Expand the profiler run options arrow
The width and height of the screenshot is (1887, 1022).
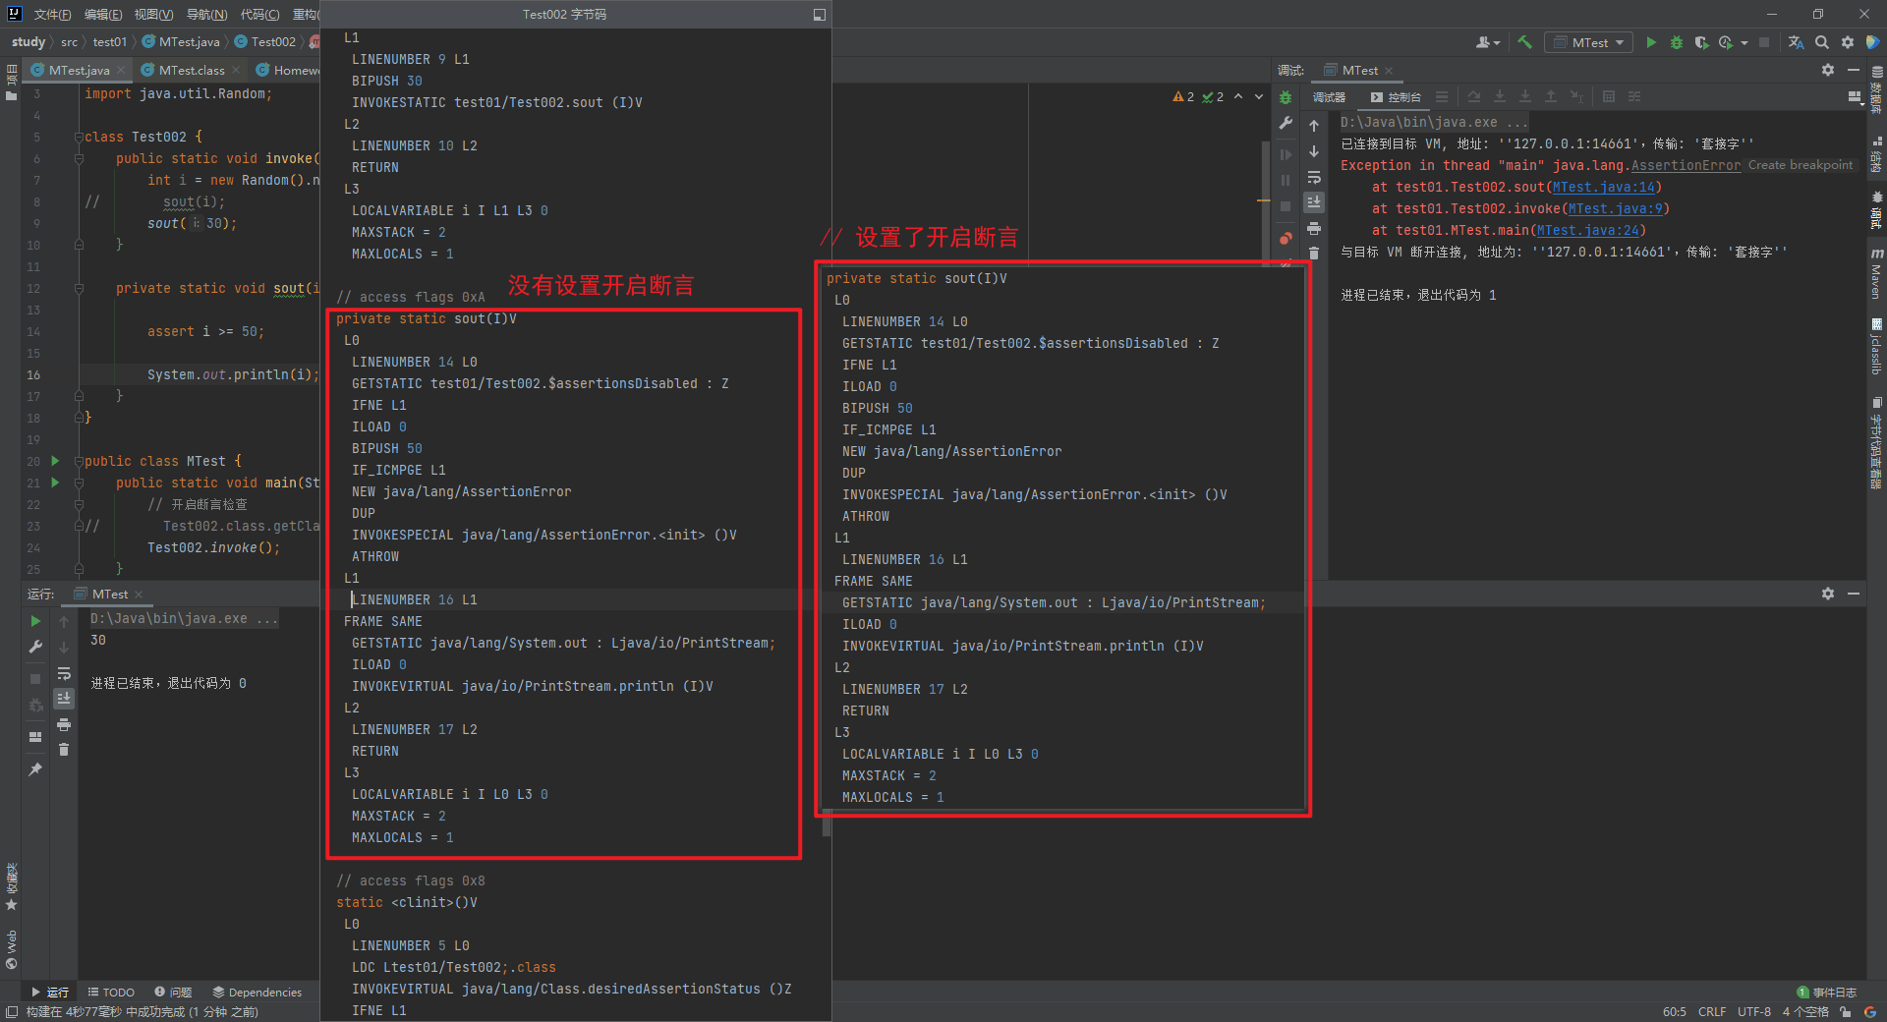click(1744, 42)
